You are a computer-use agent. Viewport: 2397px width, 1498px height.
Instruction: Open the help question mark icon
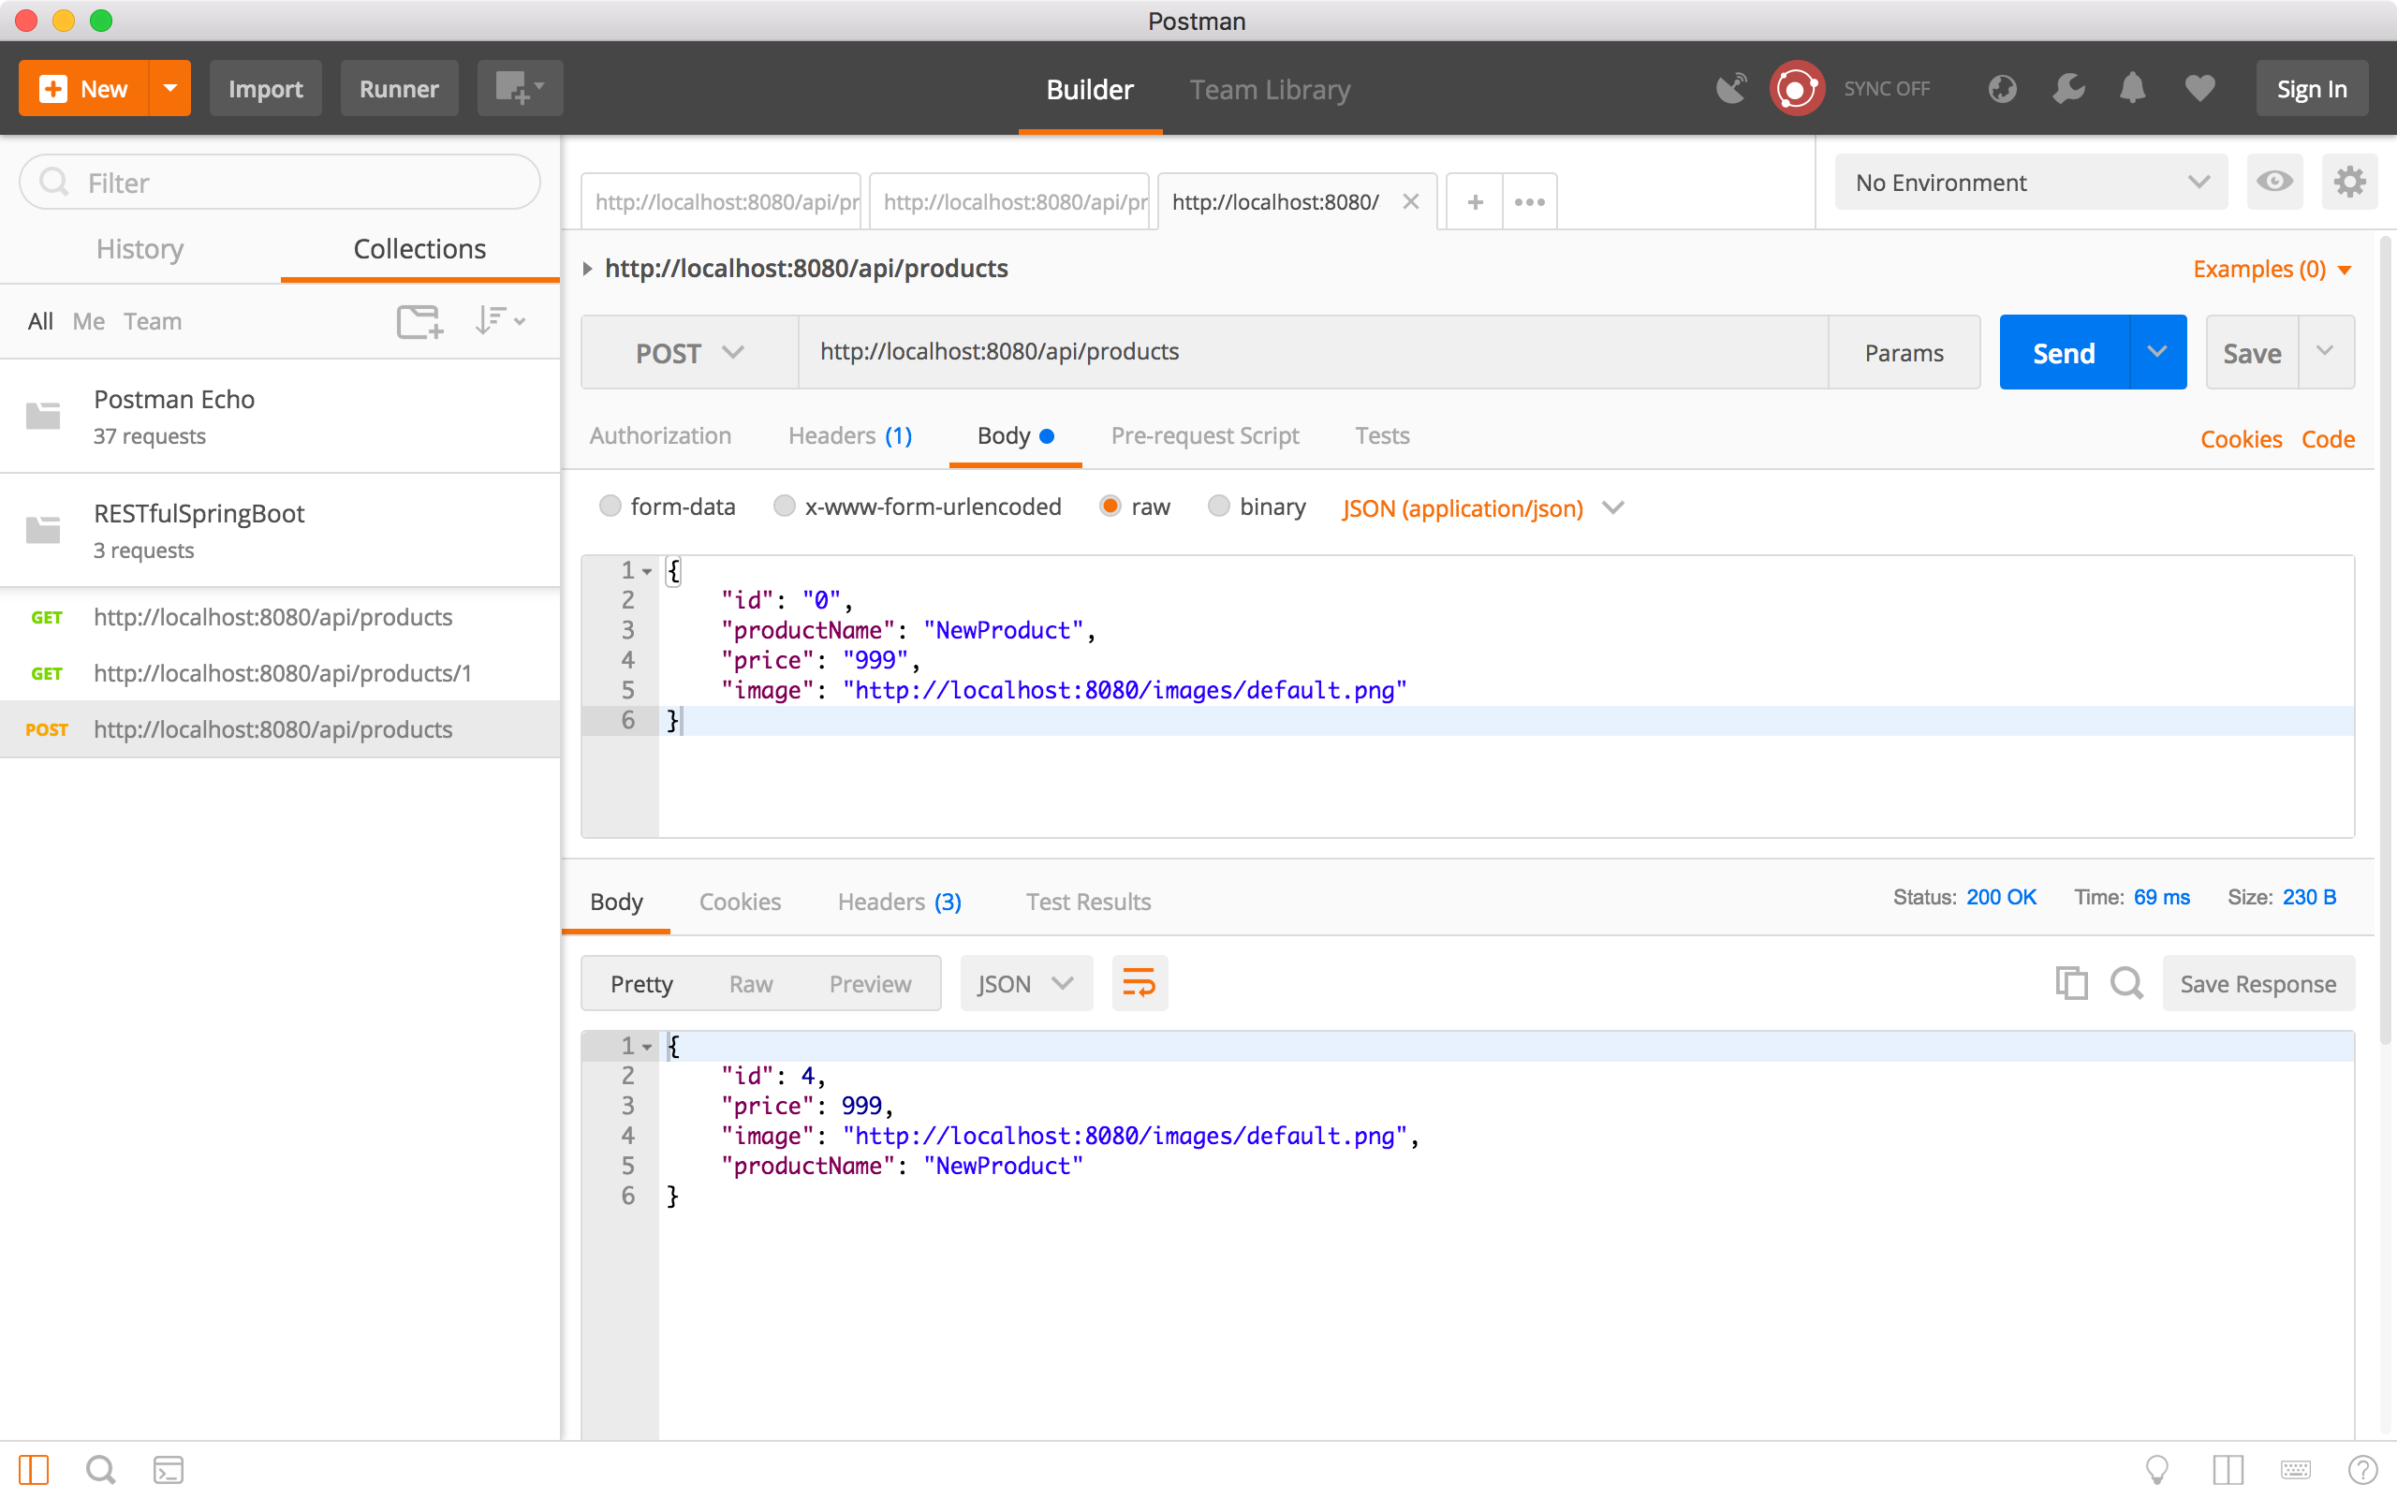point(2362,1469)
